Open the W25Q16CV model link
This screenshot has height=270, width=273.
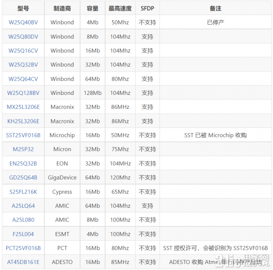[x=23, y=51]
